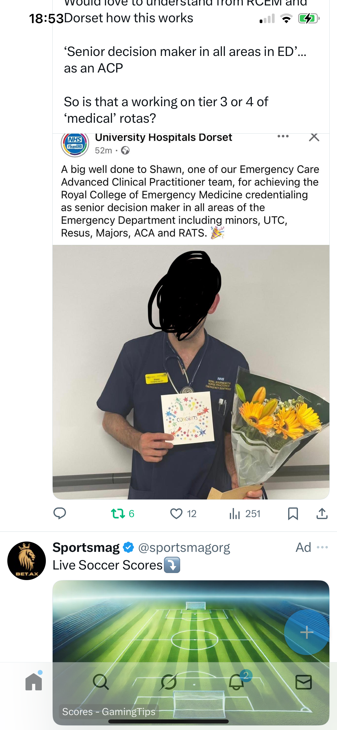The height and width of the screenshot is (730, 337).
Task: Close the University Hospitals Dorset post
Action: tap(314, 137)
